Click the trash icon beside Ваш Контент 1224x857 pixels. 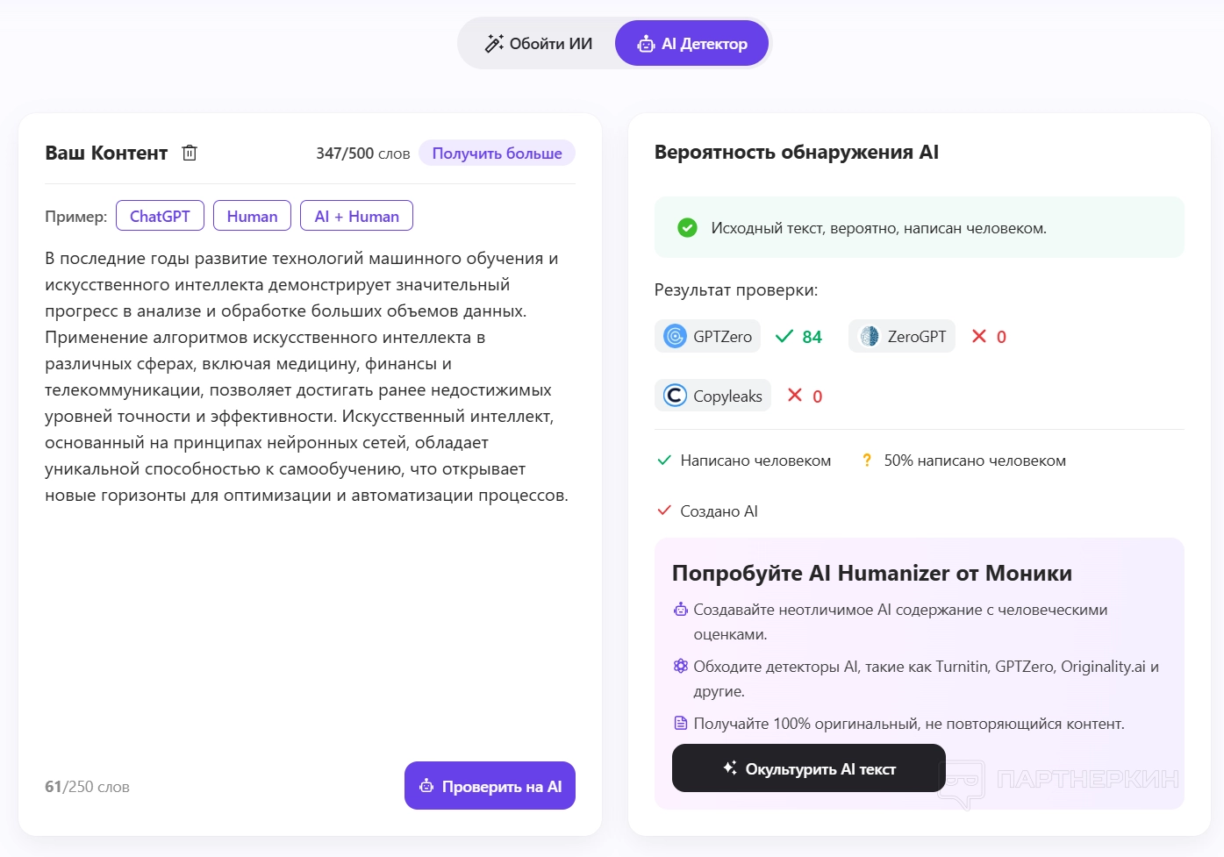190,153
